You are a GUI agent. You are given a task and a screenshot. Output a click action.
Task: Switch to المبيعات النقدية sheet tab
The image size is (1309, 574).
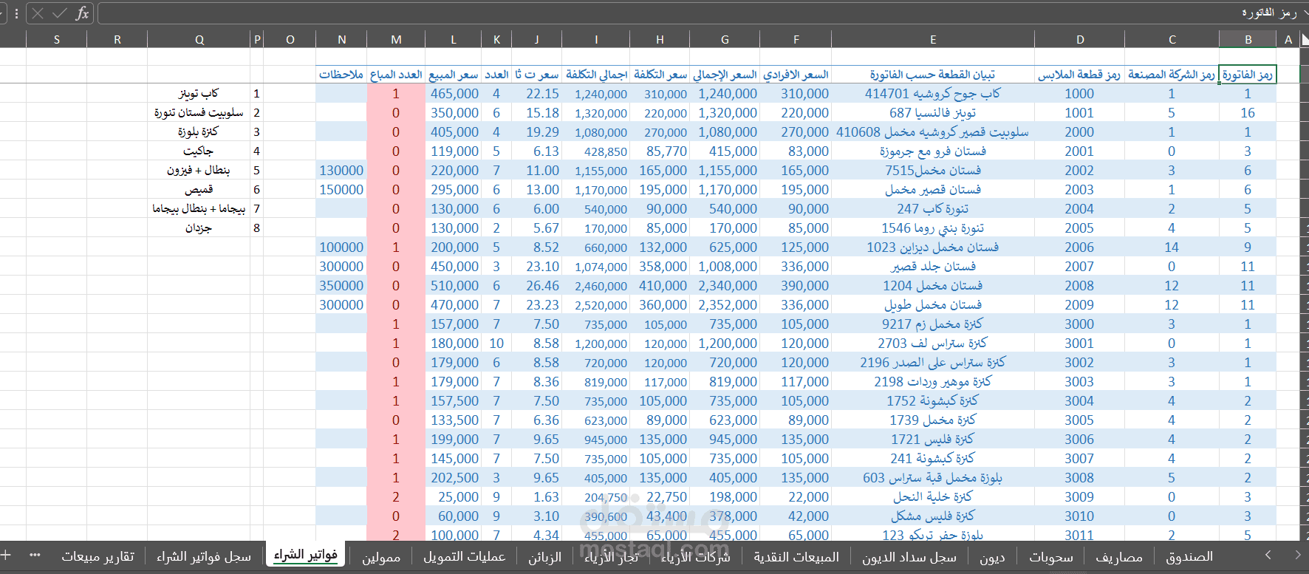(x=796, y=556)
